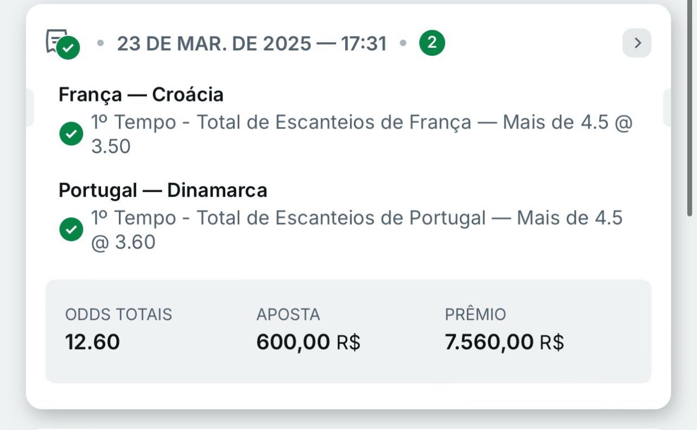
Task: Open the Portugal — Dinamarca match details
Action: tap(163, 189)
